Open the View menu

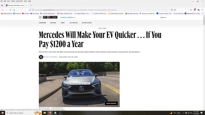(x=9, y=1)
